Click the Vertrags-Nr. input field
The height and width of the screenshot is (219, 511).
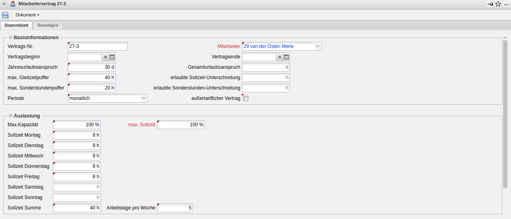[98, 46]
